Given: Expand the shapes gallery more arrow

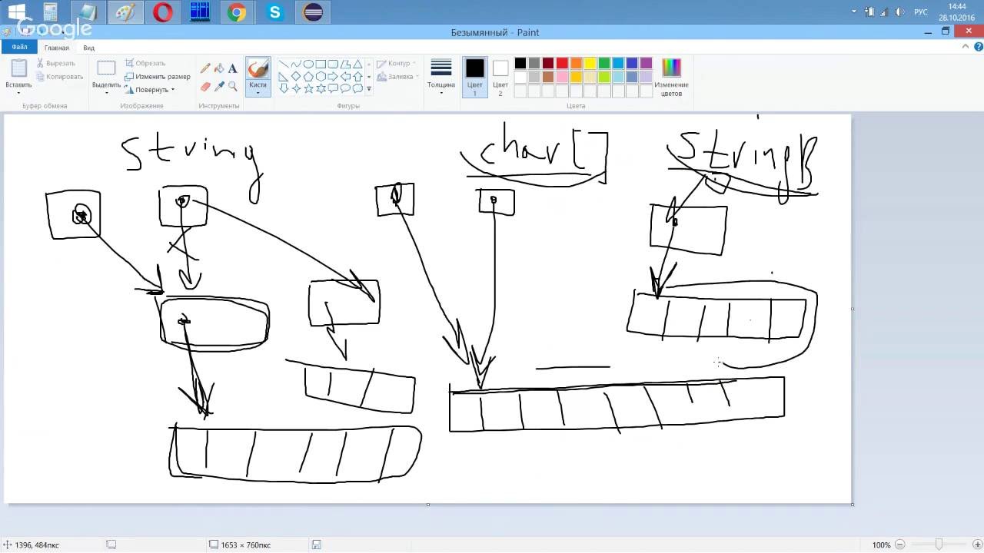Looking at the screenshot, I should coord(369,89).
